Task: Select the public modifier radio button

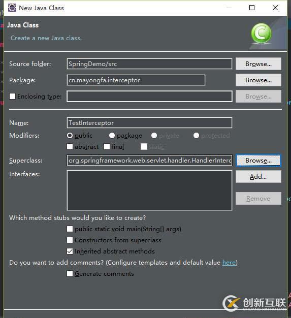Action: tap(70, 136)
